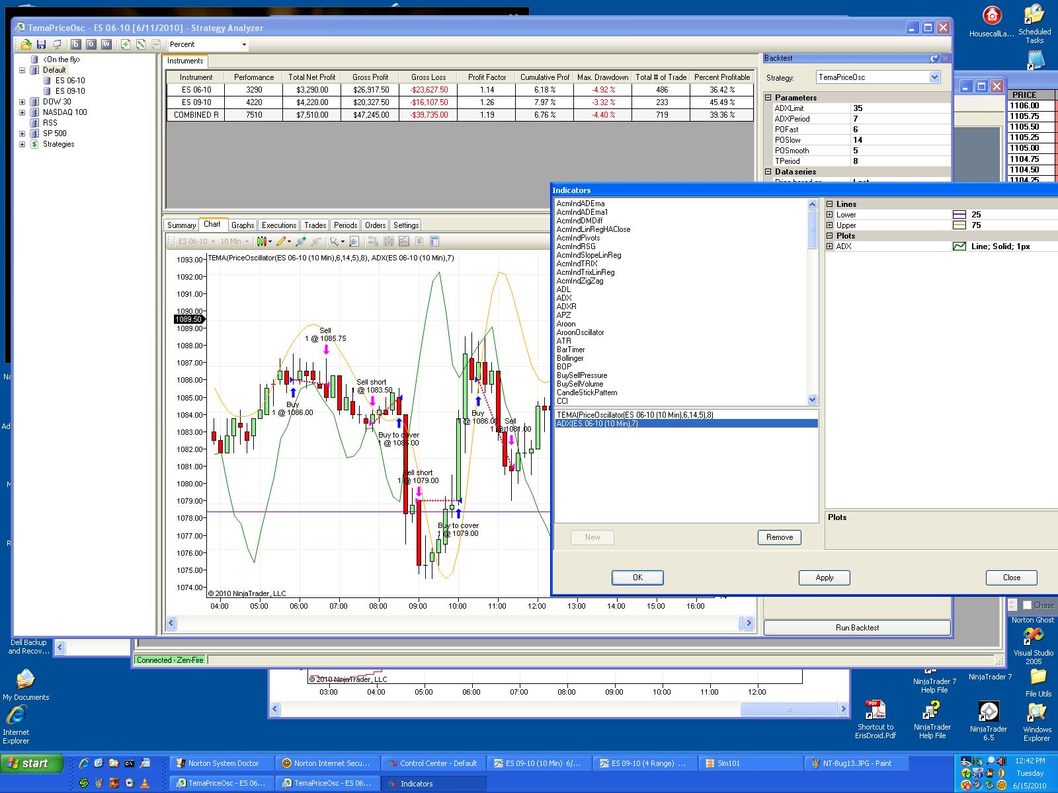Viewport: 1058px width, 793px height.
Task: Select ES 09-10 in the instrument tree
Action: pos(70,91)
